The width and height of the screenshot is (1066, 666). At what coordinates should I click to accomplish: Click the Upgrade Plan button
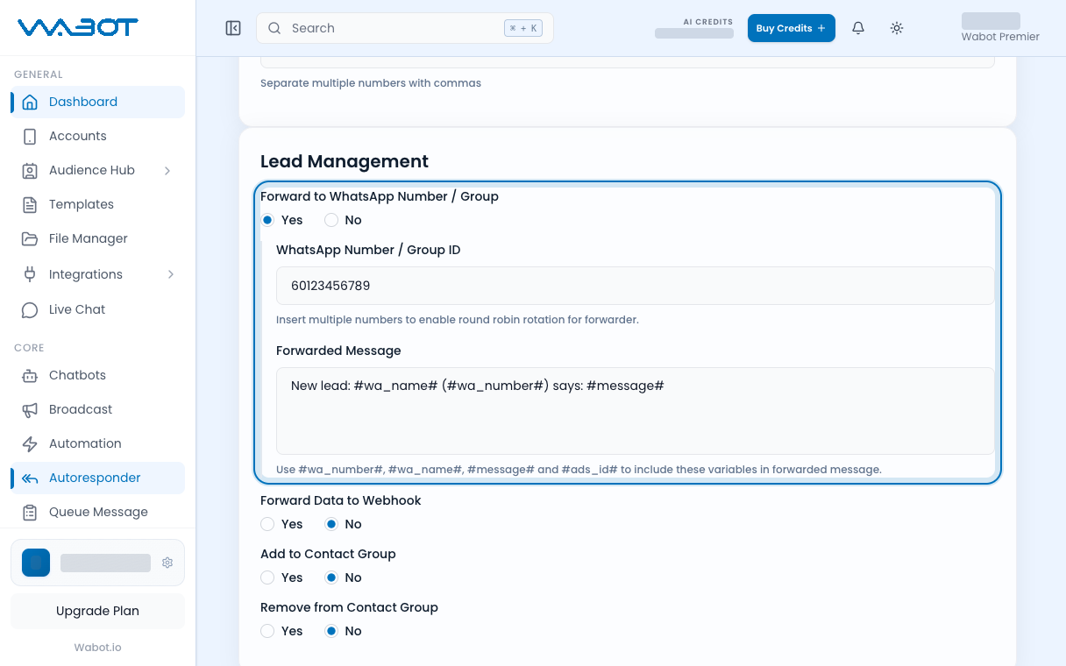point(97,611)
